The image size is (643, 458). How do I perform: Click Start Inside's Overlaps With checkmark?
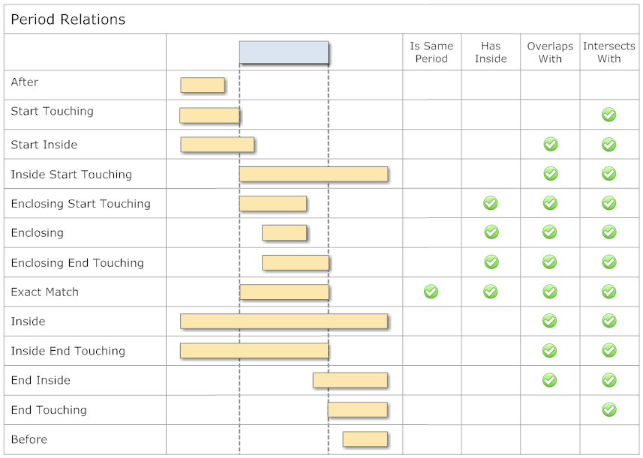(550, 145)
